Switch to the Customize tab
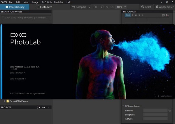This screenshot has width=175, height=124. coord(44,7)
